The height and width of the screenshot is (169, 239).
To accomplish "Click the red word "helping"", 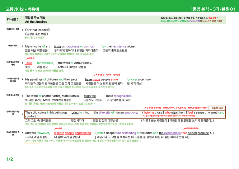I will 149,112.
